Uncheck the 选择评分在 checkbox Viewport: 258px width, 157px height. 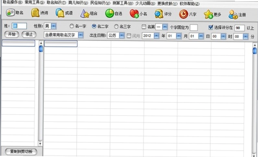(211, 27)
